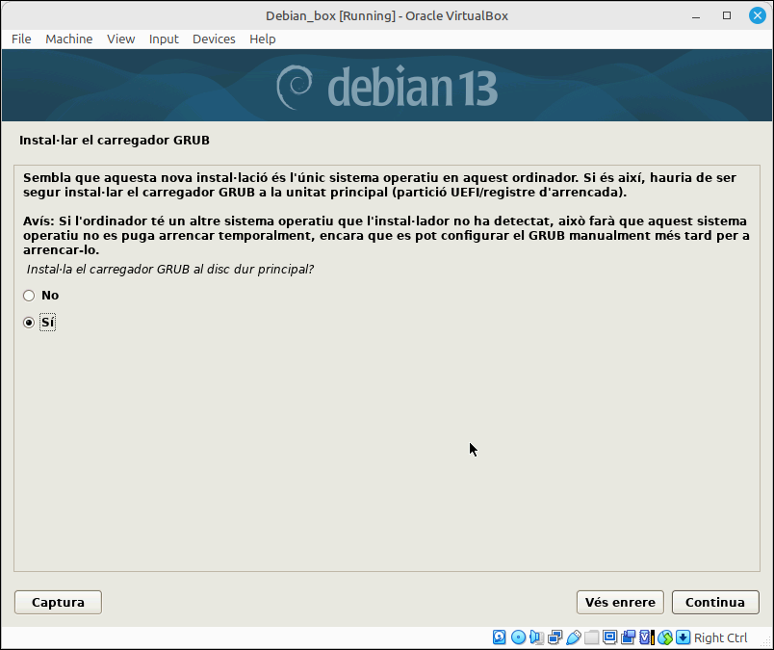Viewport: 774px width, 650px height.
Task: Click the shared folders status icon
Action: [x=591, y=637]
